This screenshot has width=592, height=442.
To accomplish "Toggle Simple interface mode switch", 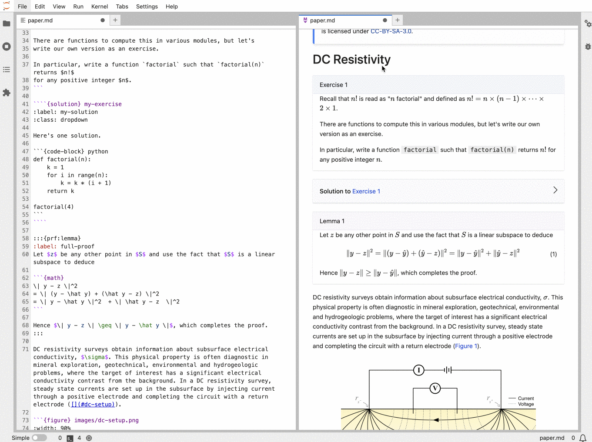I will [x=39, y=438].
